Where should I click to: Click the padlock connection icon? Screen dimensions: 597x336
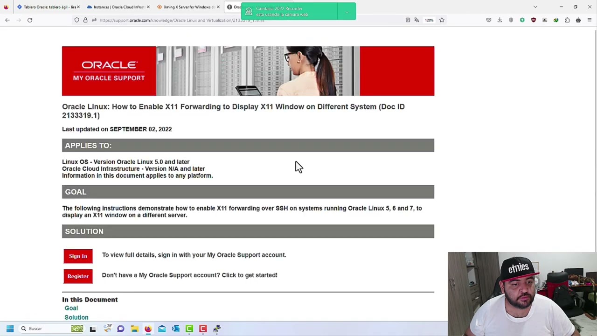(x=85, y=20)
